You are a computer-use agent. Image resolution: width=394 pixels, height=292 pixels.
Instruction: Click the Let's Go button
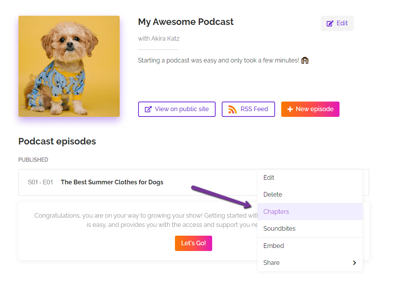pos(193,243)
